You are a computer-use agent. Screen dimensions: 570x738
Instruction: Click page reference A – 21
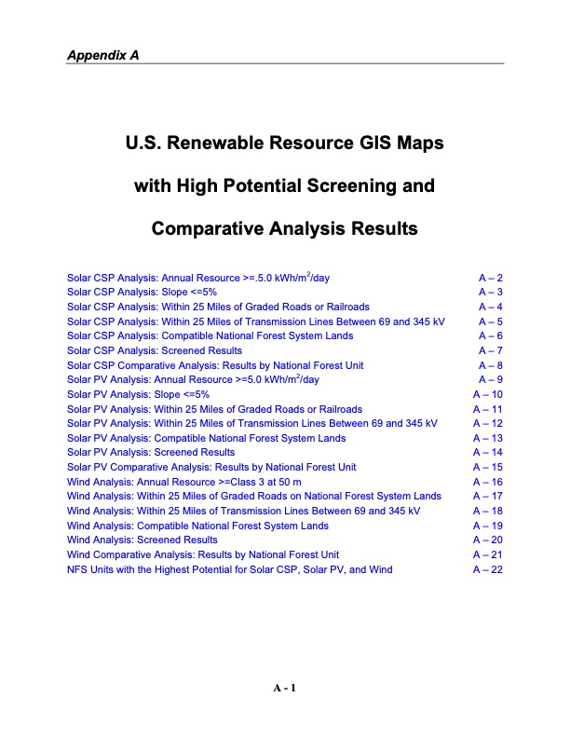tap(488, 555)
